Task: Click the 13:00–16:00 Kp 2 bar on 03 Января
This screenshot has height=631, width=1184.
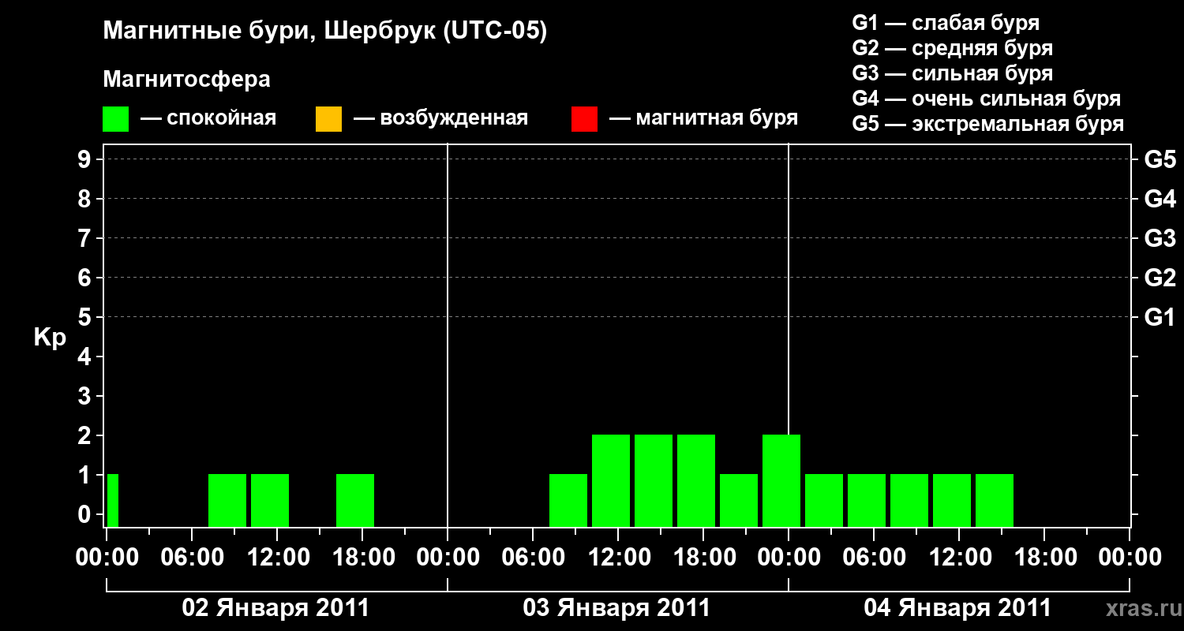Action: pos(654,480)
